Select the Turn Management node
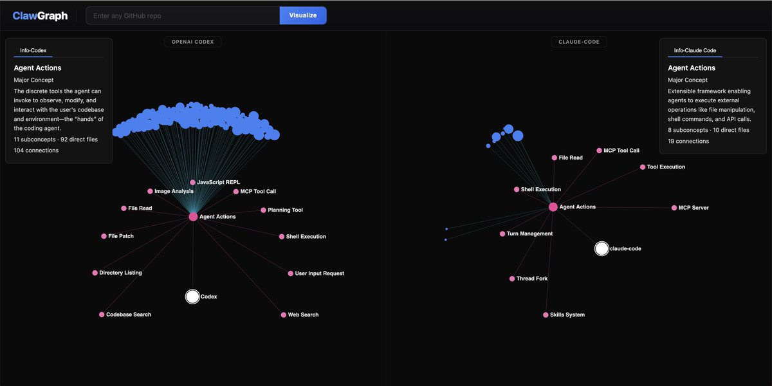The height and width of the screenshot is (386, 772). (502, 234)
